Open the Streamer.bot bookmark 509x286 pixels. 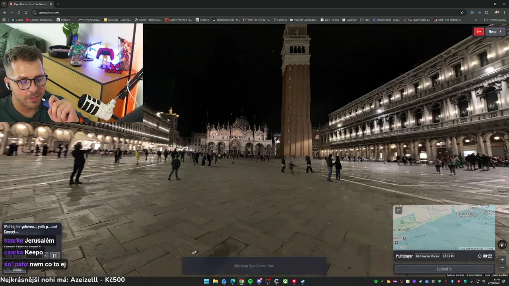point(387,19)
